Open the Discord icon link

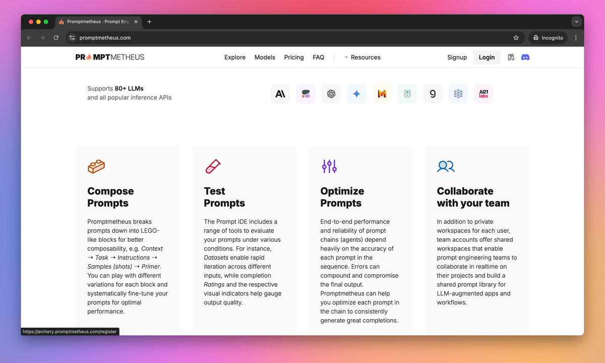(525, 57)
